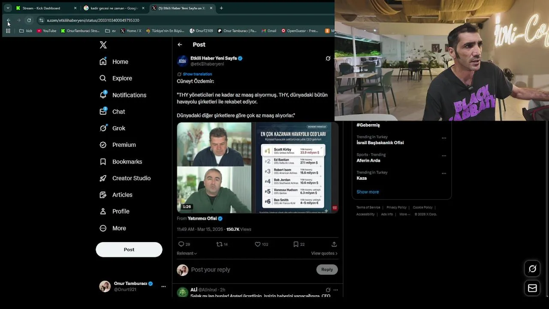The width and height of the screenshot is (549, 309).
Task: Open Privacy Policy footer link
Action: (396, 207)
